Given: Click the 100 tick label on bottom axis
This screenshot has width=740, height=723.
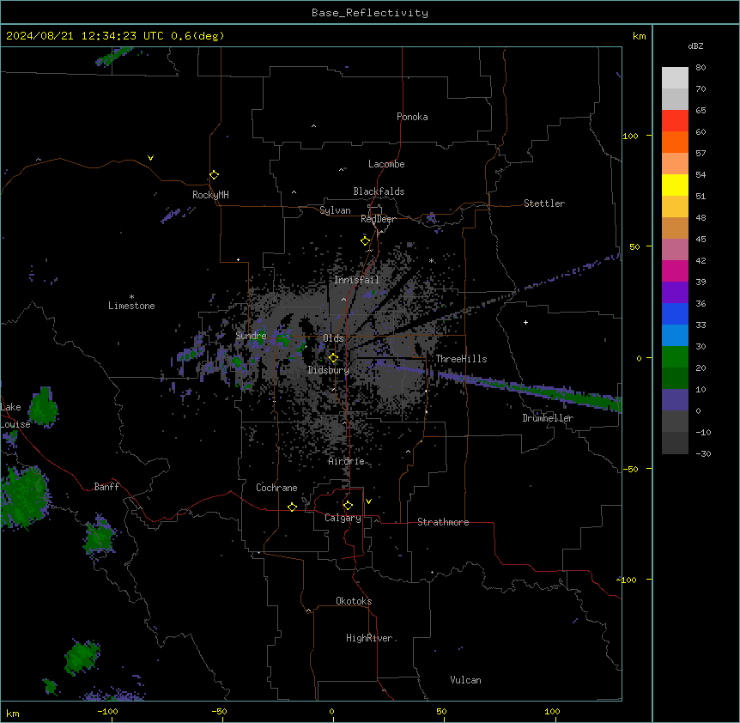Looking at the screenshot, I should coord(552,711).
